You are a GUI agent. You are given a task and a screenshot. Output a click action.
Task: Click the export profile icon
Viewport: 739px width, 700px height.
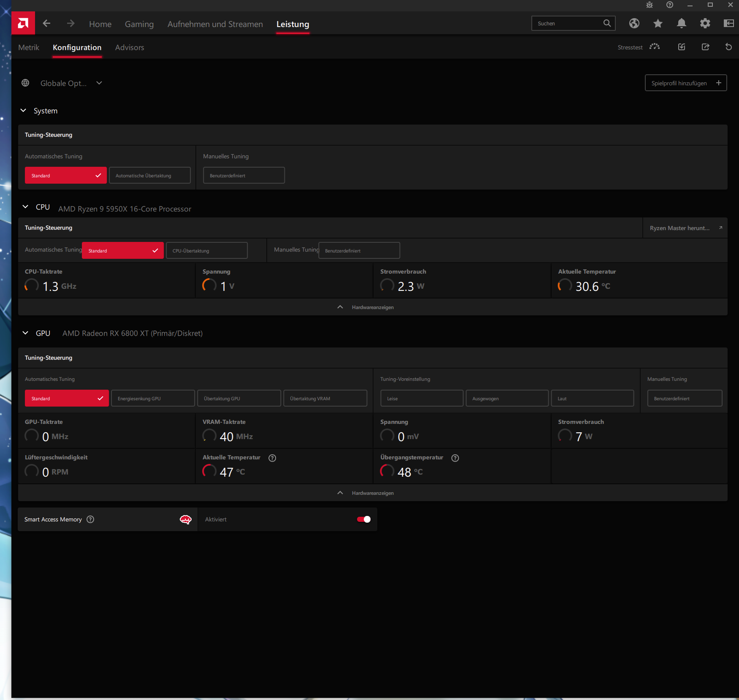tap(705, 47)
